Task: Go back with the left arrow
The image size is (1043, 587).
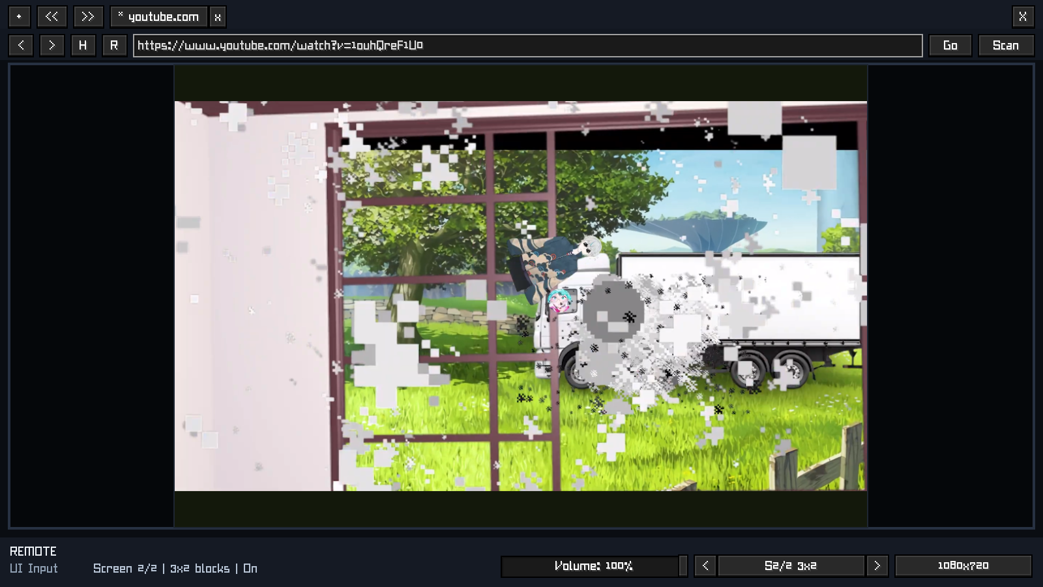Action: point(21,45)
